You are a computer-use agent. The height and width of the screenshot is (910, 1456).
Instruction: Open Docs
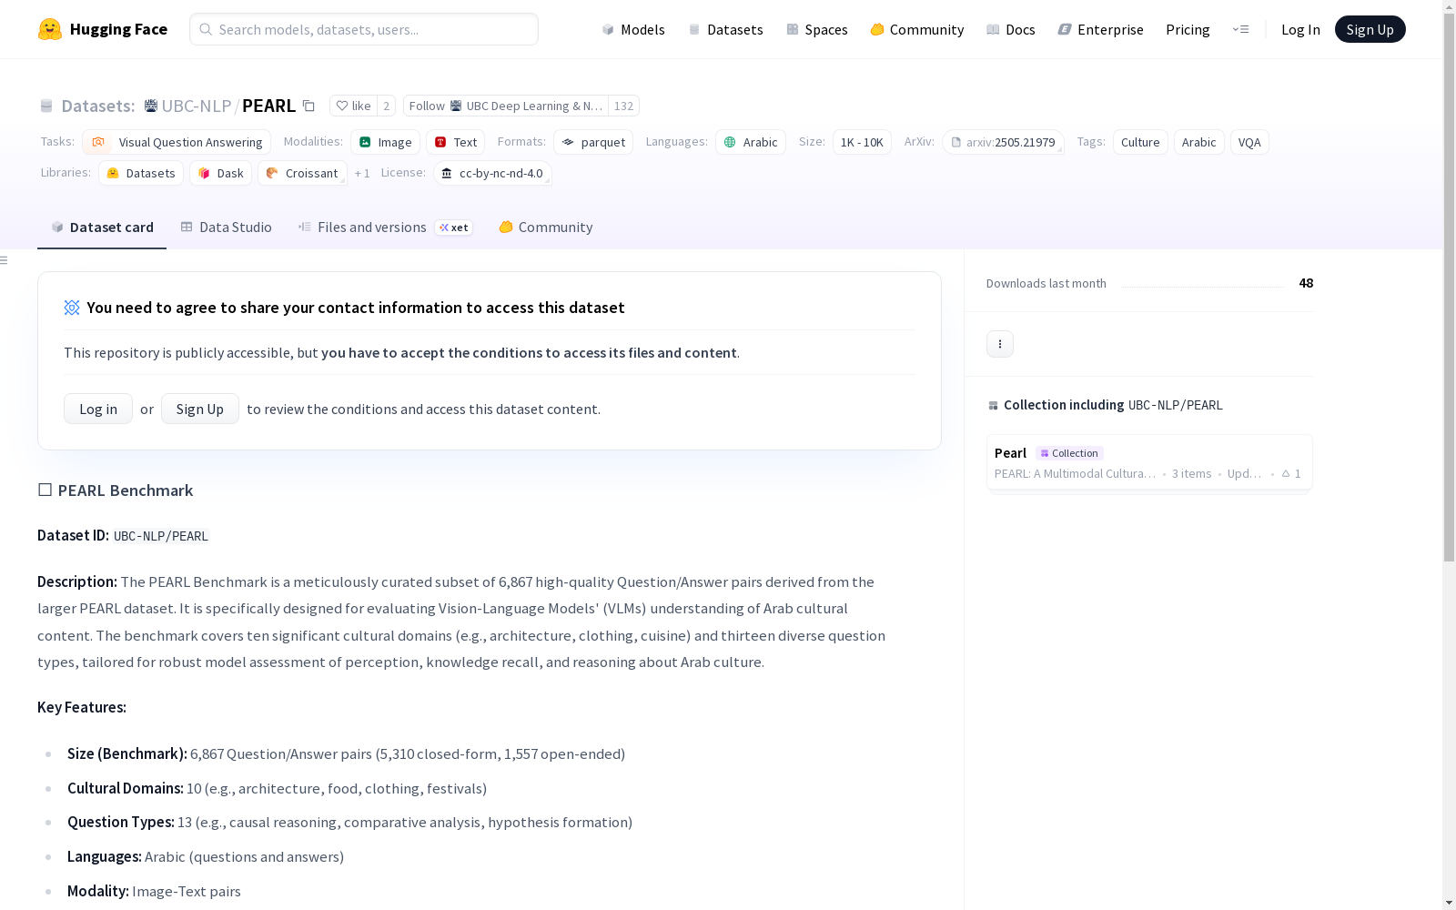(x=1011, y=29)
